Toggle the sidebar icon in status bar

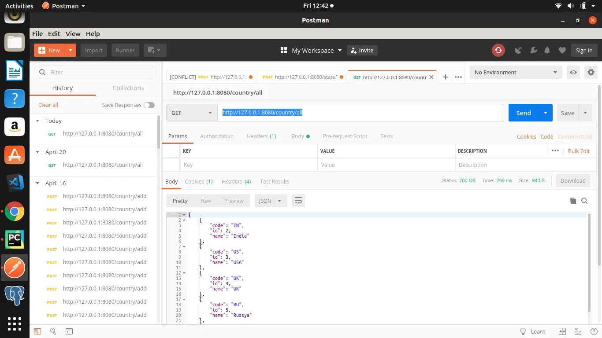pos(37,331)
